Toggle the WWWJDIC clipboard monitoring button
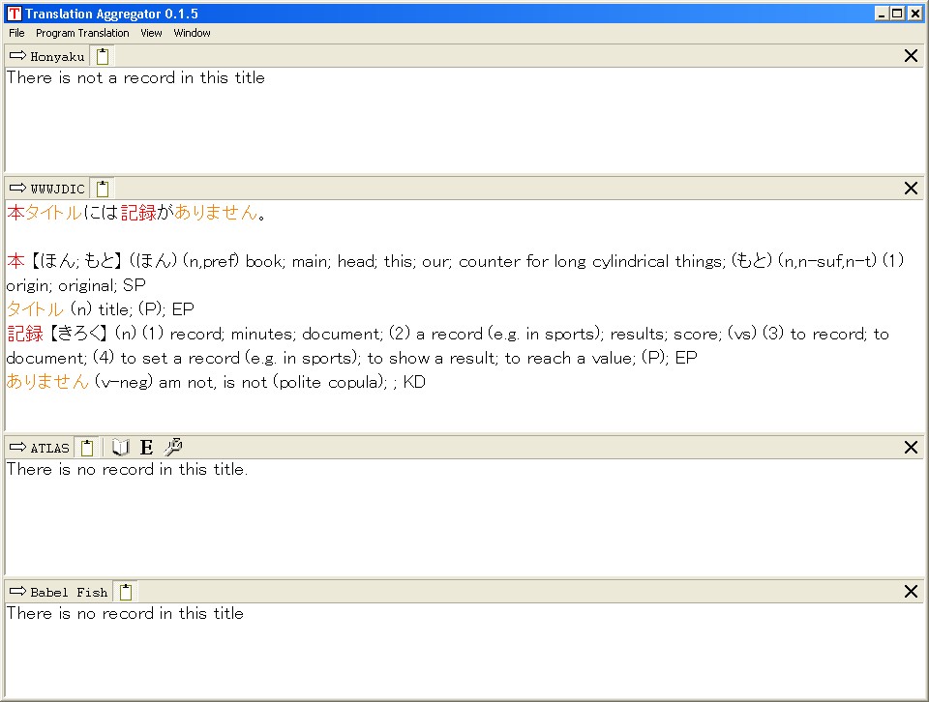Screen dimensions: 929x702 (x=103, y=189)
